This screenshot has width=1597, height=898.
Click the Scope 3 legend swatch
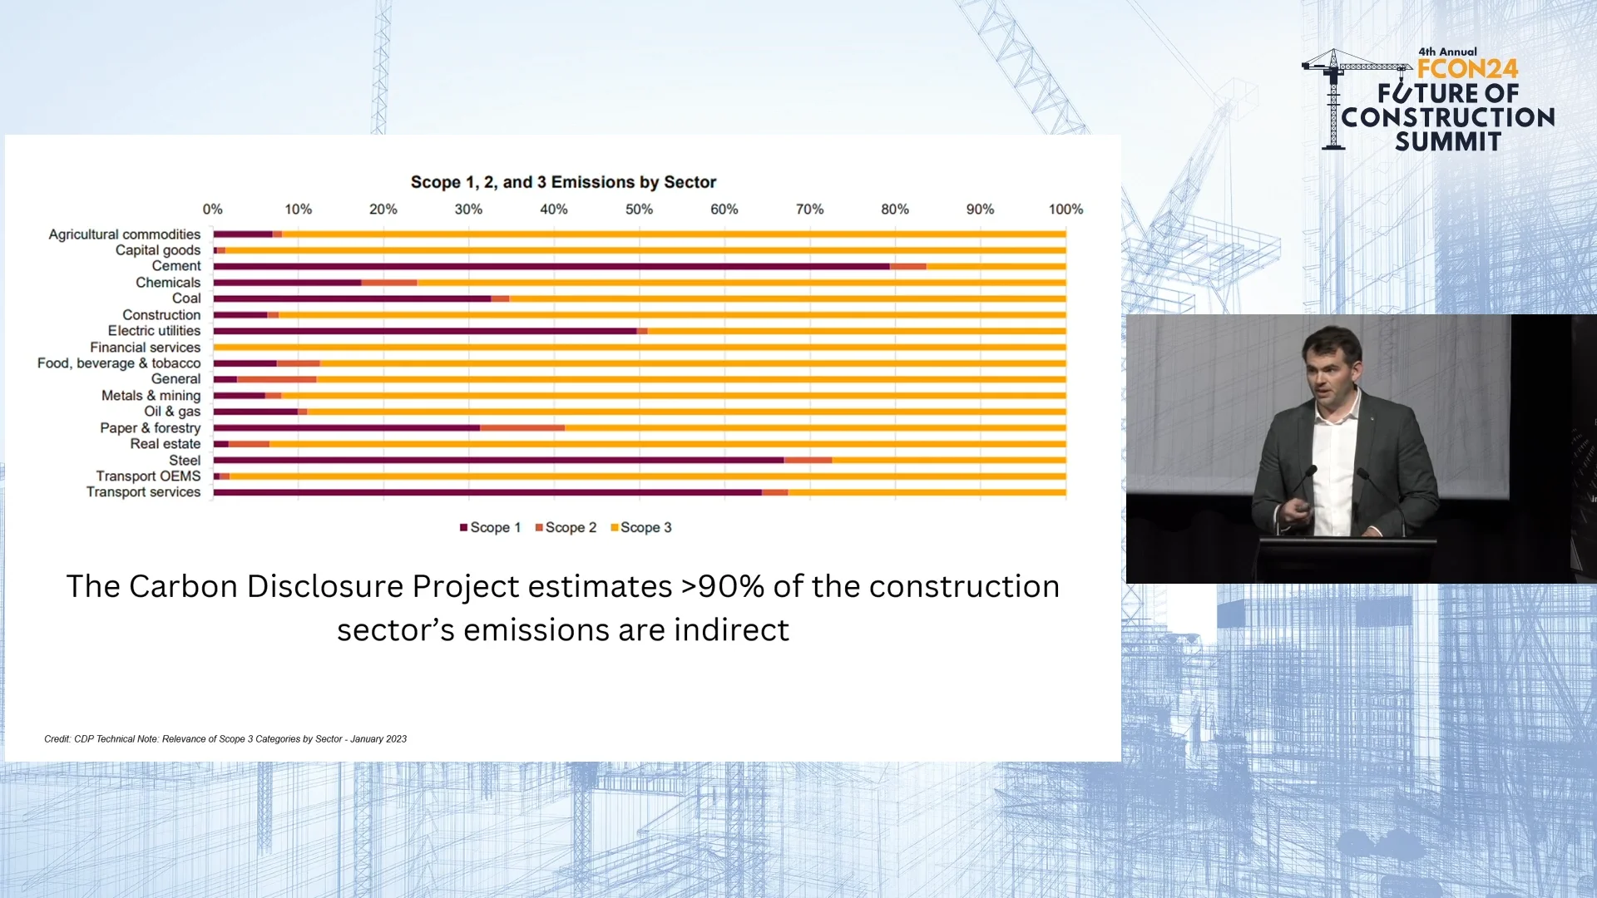click(x=615, y=528)
